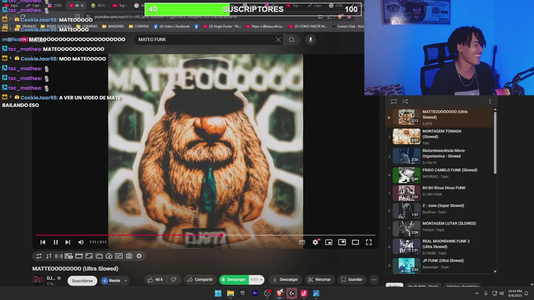The height and width of the screenshot is (300, 534).
Task: Click the Compartir share button
Action: click(200, 280)
